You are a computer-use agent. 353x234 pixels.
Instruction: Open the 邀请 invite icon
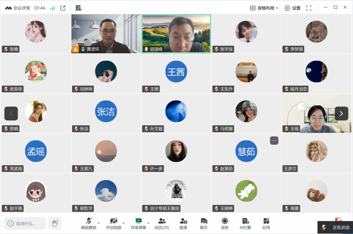[183, 223]
